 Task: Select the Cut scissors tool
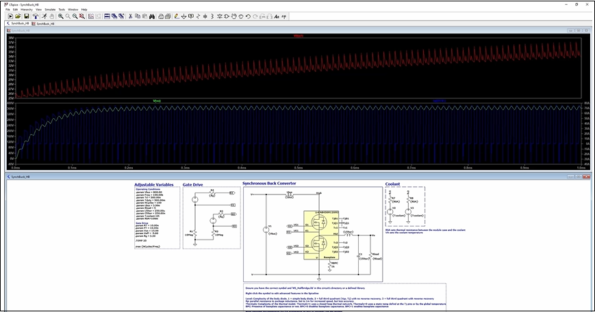(129, 16)
